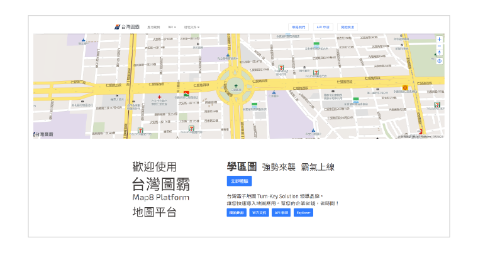
Task: Open the blue Explorer button
Action: [x=303, y=213]
